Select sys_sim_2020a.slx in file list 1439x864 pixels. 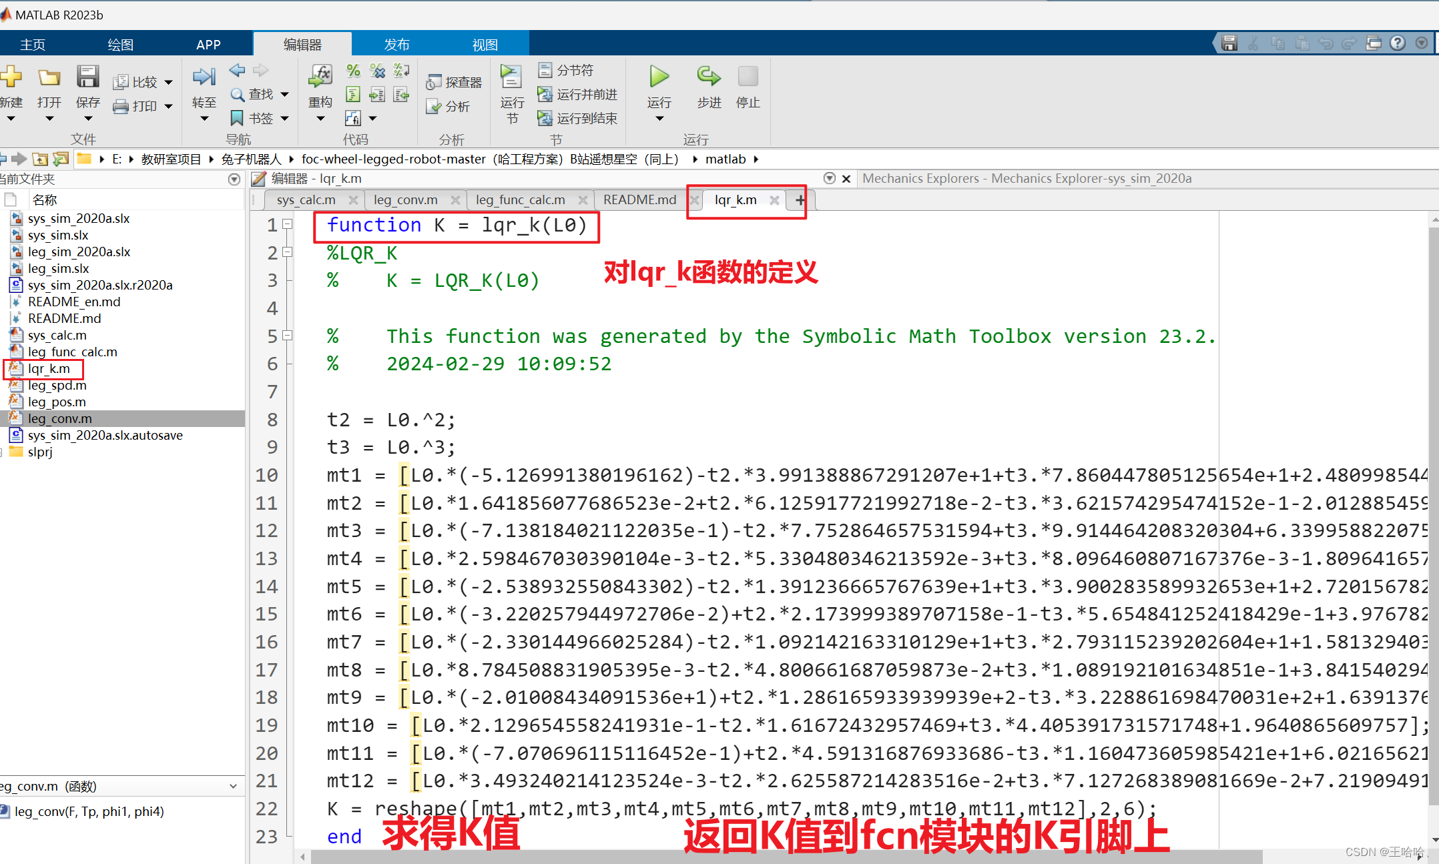tap(79, 218)
